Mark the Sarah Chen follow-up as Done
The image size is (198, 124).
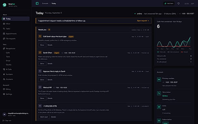tap(42, 64)
